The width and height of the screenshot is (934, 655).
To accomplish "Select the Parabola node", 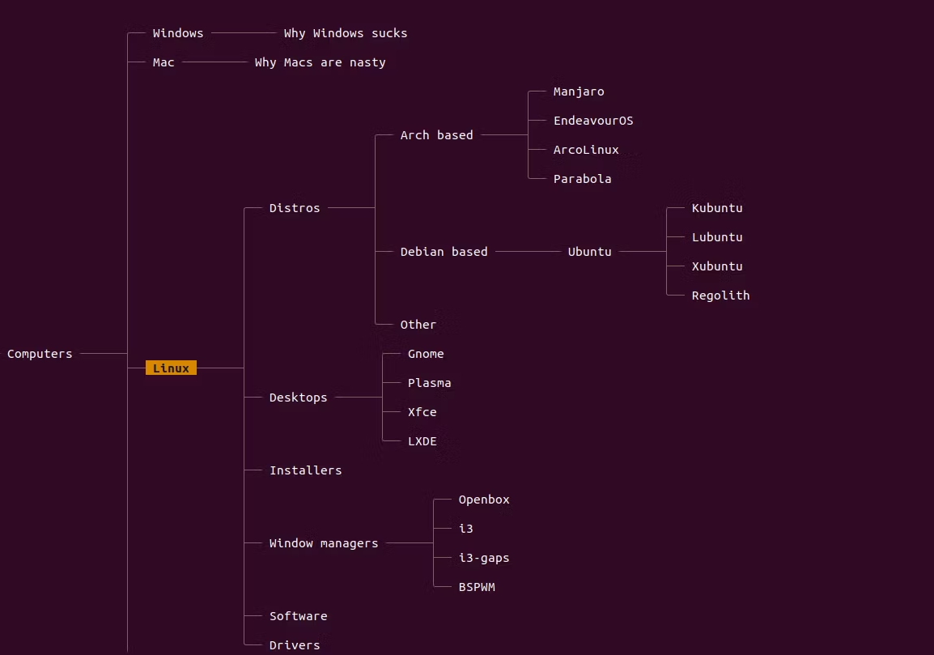I will (582, 179).
